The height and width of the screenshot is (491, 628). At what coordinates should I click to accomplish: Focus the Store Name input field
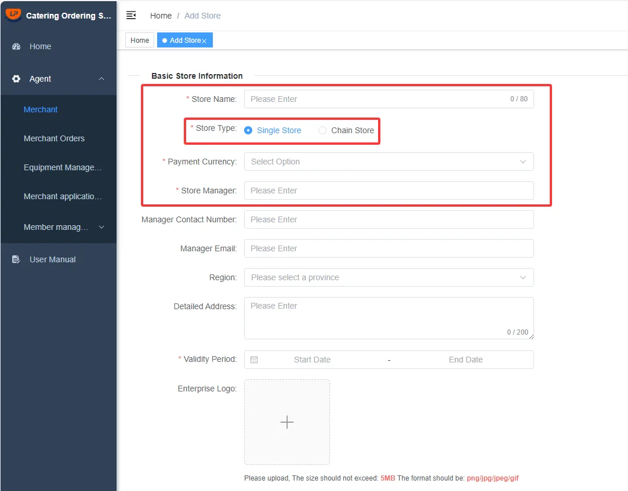point(389,99)
